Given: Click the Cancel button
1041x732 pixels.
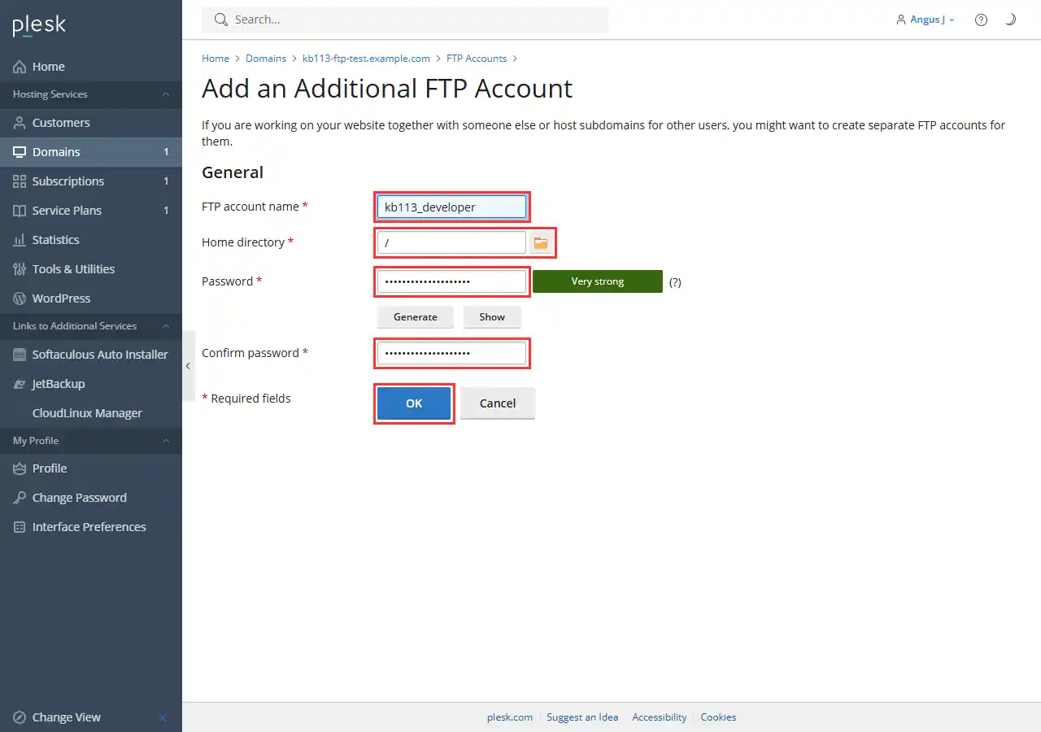Looking at the screenshot, I should pyautogui.click(x=498, y=403).
